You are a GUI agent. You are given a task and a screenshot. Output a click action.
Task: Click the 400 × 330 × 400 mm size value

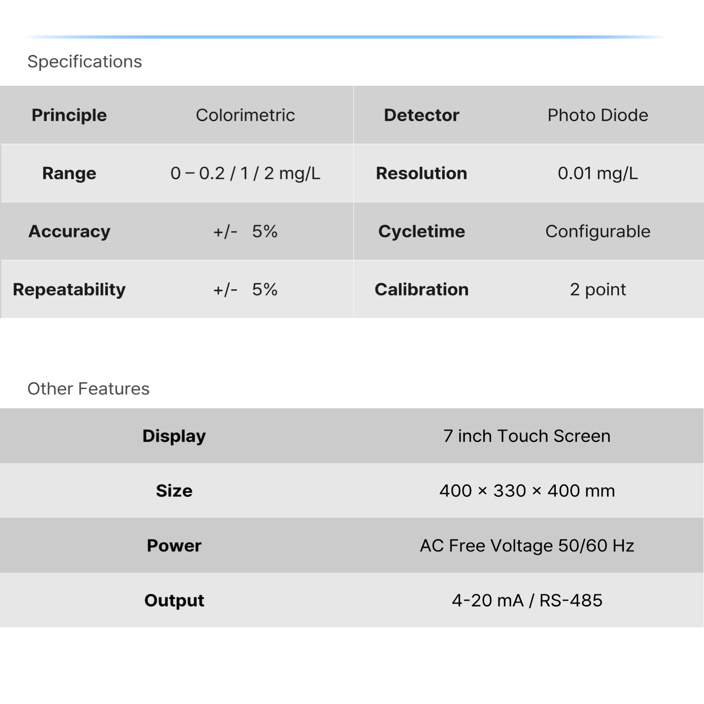coord(527,491)
